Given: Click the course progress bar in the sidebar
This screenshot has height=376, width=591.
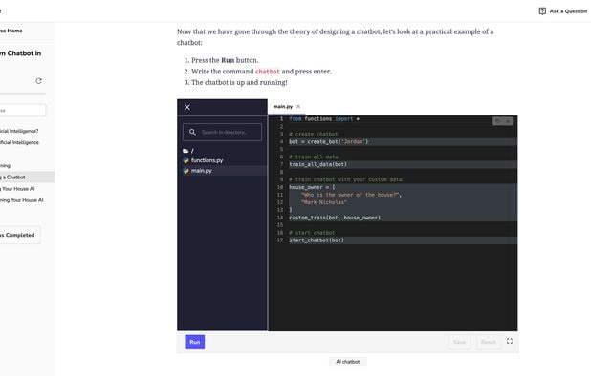Looking at the screenshot, I should coord(23,94).
